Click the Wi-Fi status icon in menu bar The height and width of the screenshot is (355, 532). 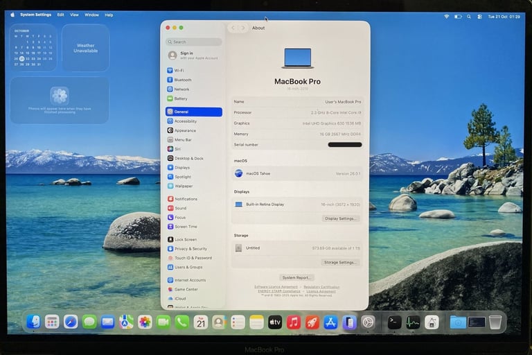coord(447,17)
